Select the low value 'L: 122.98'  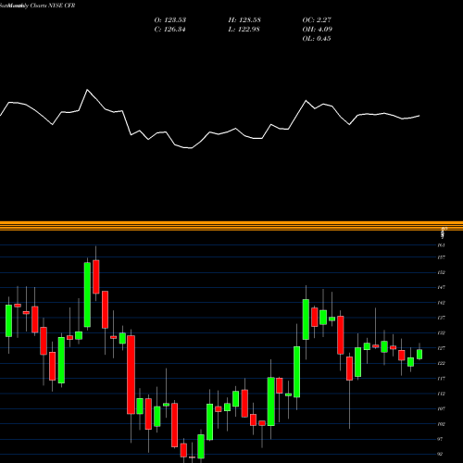click(x=244, y=30)
